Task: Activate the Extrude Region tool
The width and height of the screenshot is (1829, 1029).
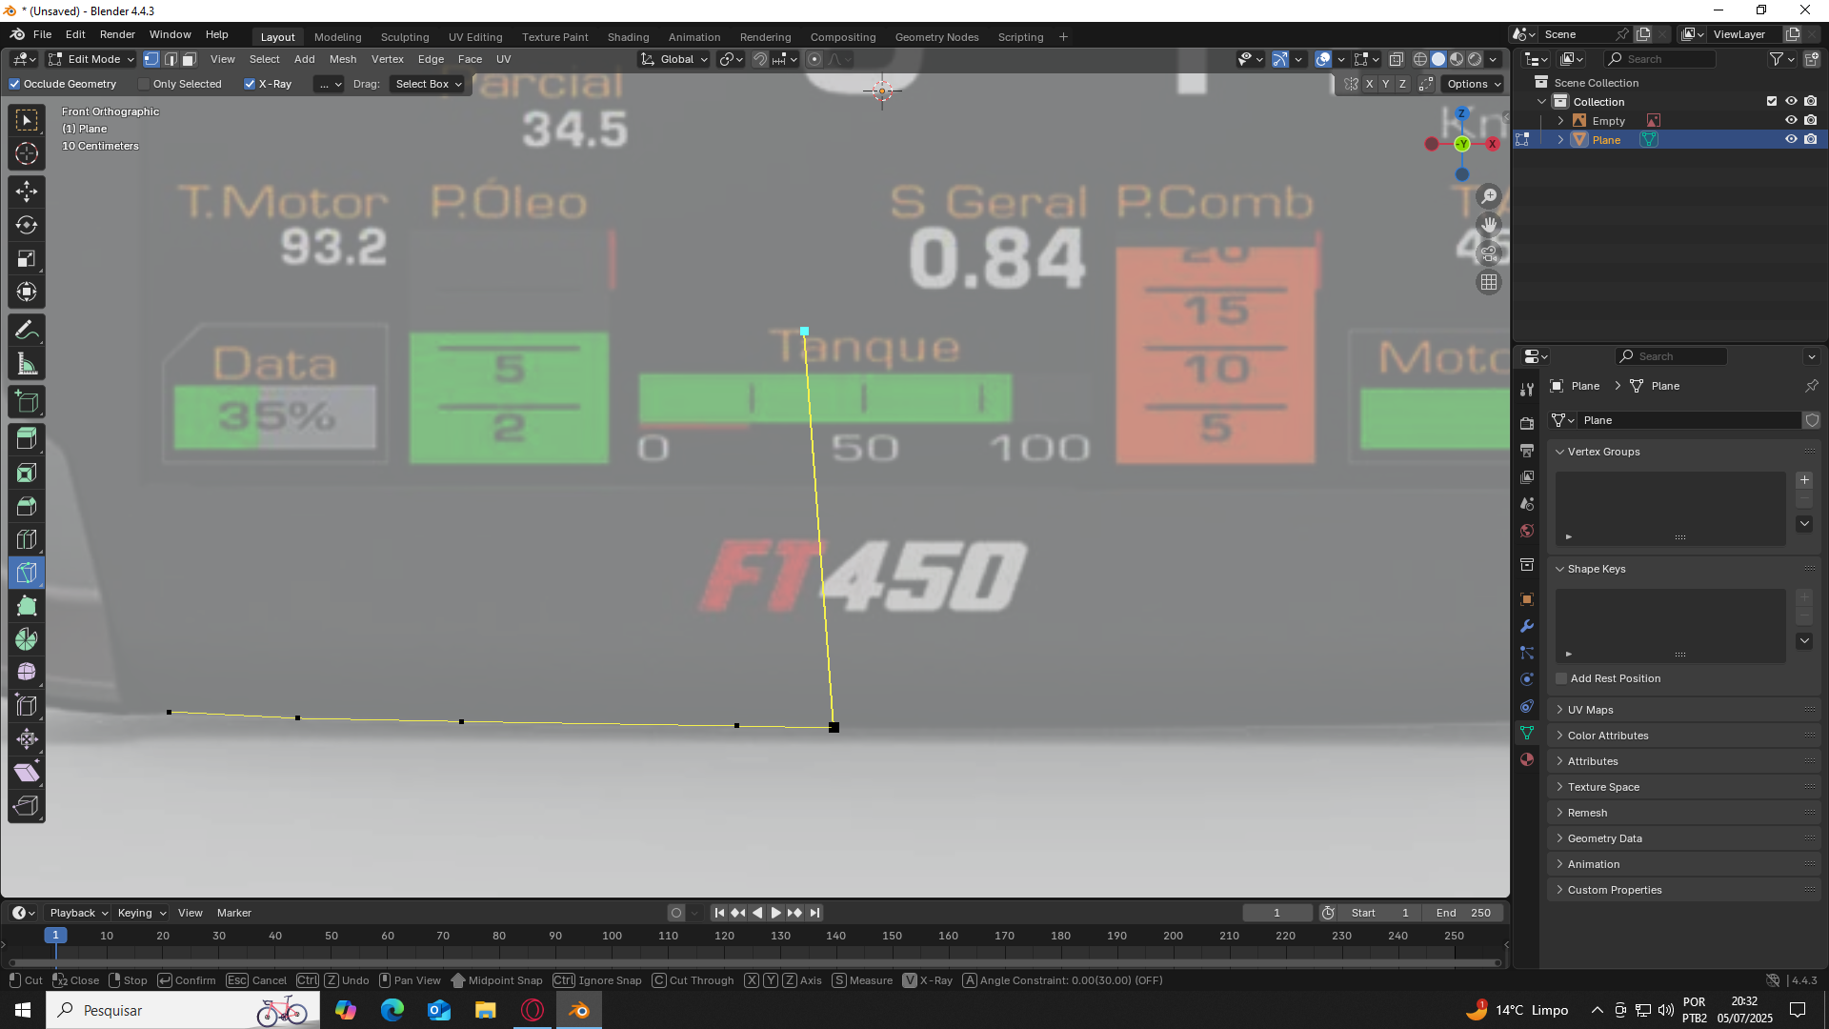Action: pyautogui.click(x=27, y=439)
